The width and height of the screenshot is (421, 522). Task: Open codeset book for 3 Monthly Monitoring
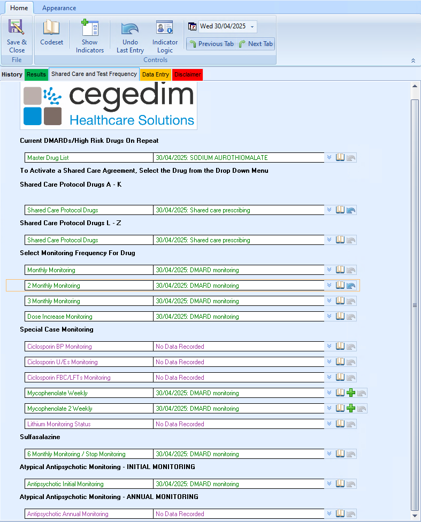[x=340, y=301]
